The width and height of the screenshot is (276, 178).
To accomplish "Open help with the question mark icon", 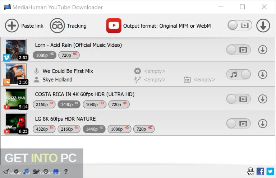I will [x=66, y=171].
